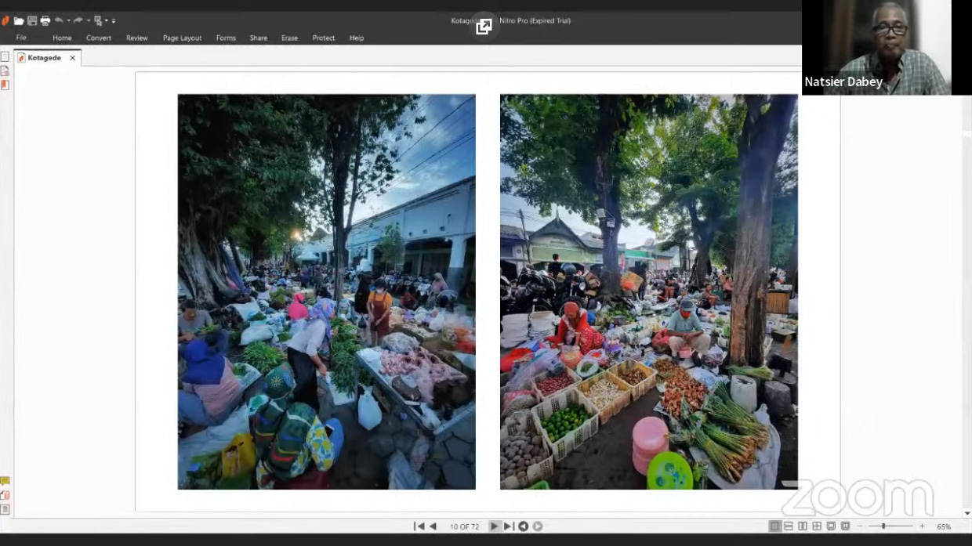972x546 pixels.
Task: Open the Bookmarks panel in the left sidebar
Action: [5, 71]
